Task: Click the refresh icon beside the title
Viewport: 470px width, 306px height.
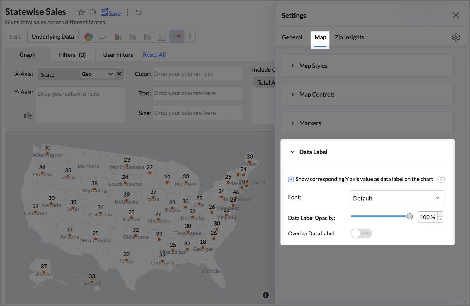Action: 93,12
